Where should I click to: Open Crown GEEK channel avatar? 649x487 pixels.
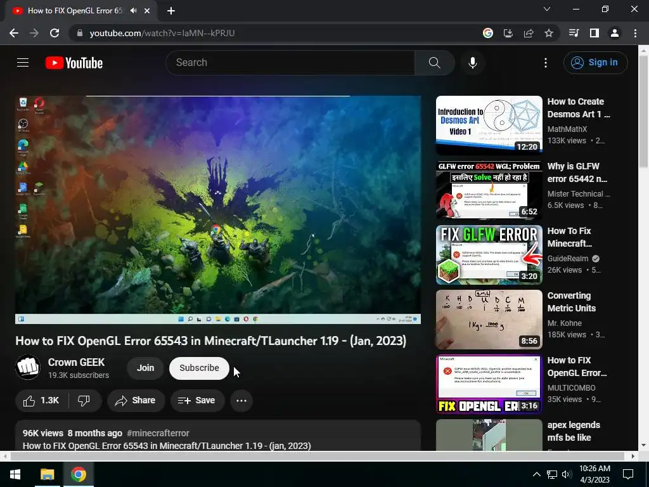tap(28, 367)
